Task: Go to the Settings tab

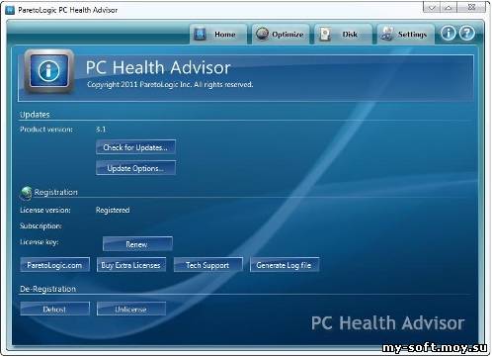Action: coord(405,35)
